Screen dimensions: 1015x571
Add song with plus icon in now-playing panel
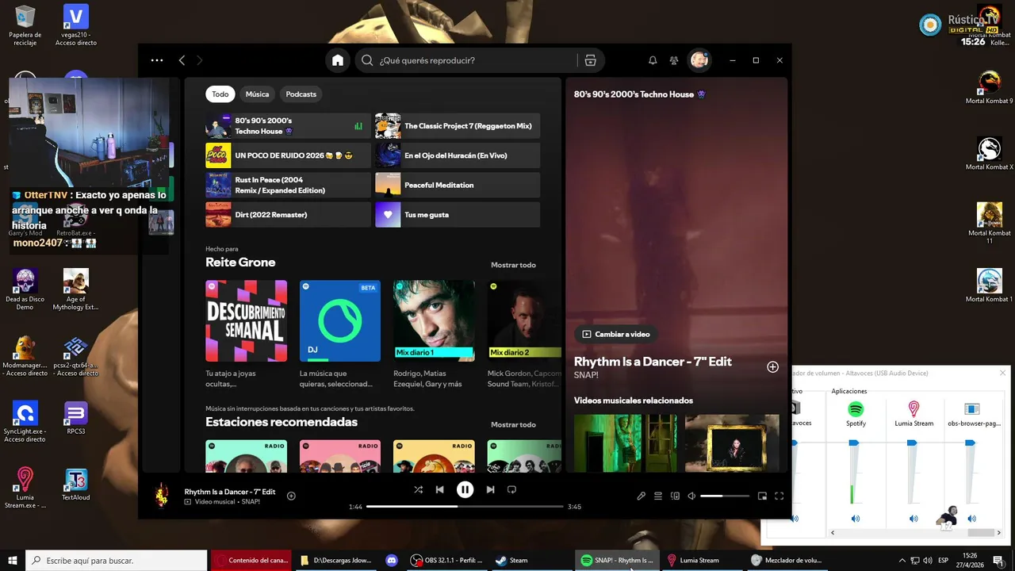pos(772,367)
